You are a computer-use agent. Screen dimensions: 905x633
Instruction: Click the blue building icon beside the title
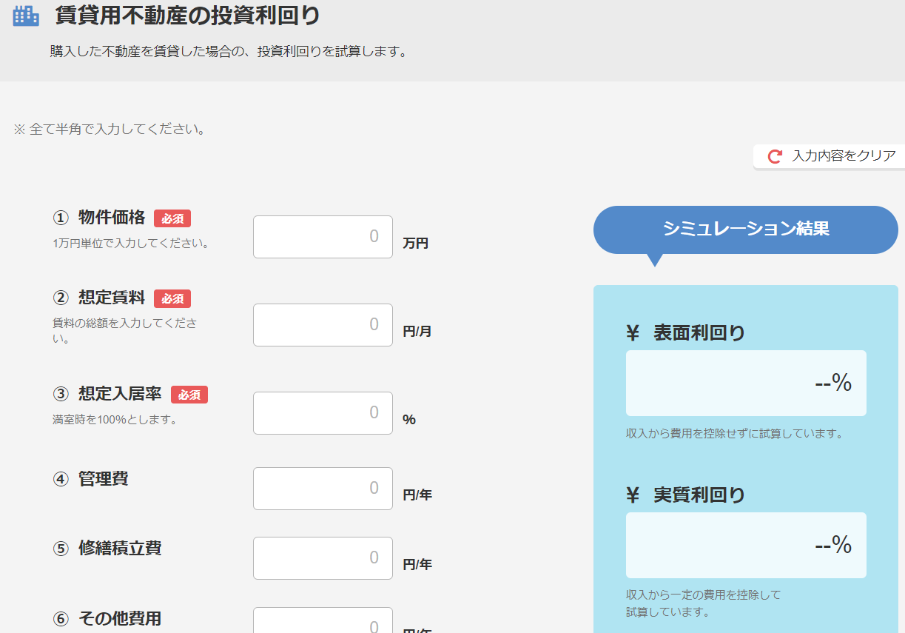26,16
